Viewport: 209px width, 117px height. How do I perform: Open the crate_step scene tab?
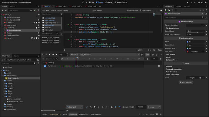tap(61, 6)
